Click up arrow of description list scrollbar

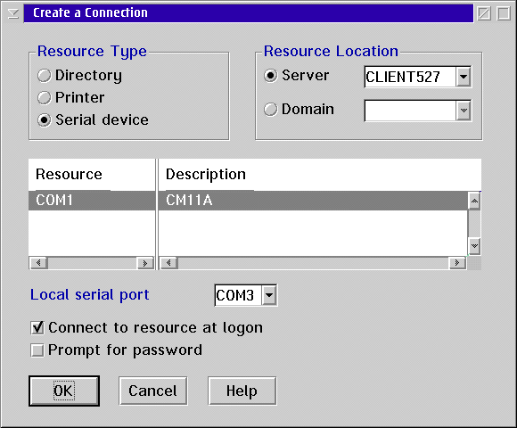[474, 201]
